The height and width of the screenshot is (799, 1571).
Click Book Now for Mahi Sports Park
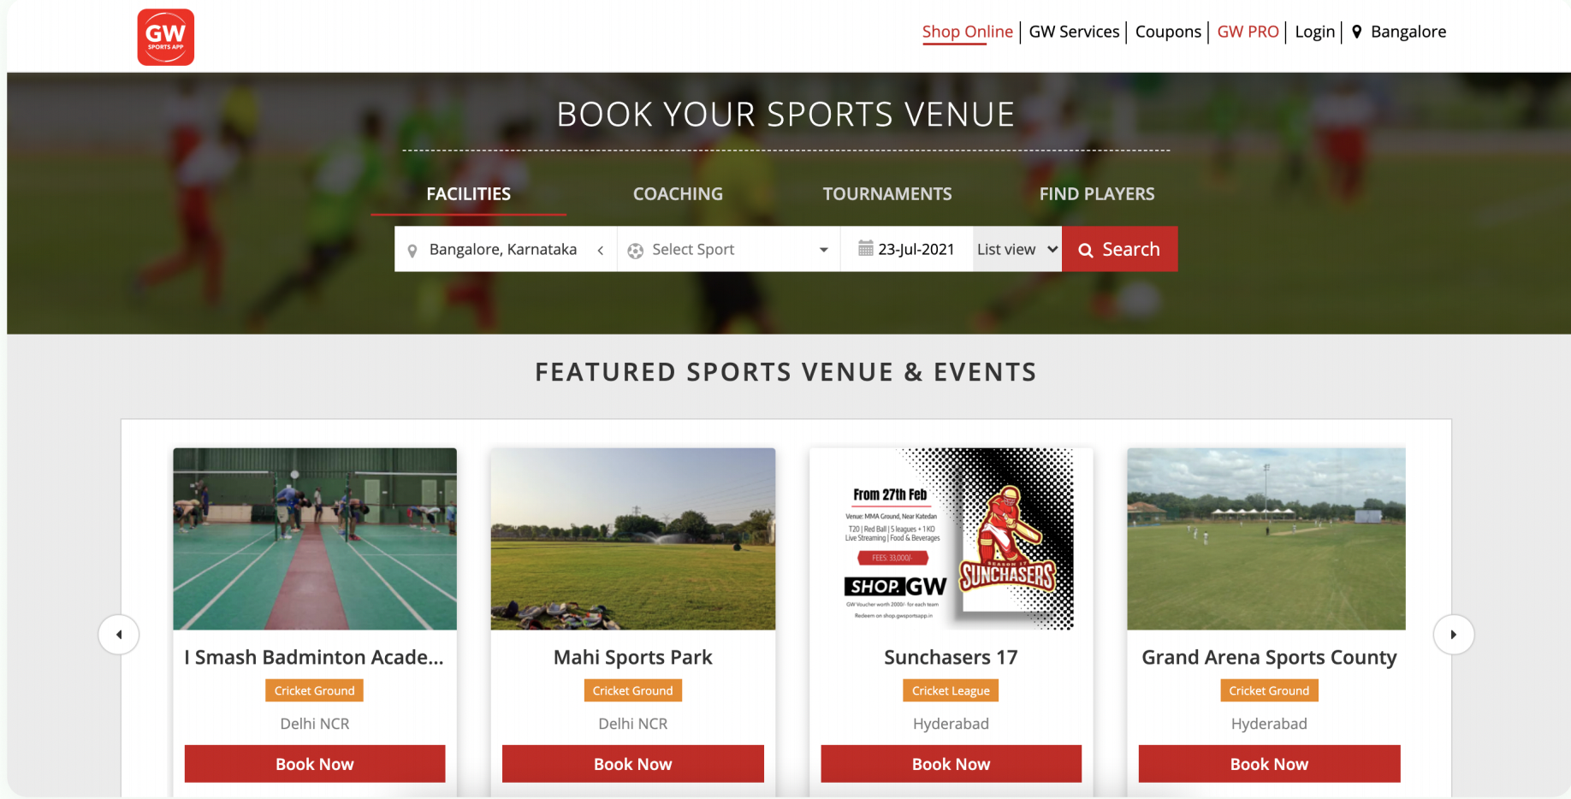pos(633,764)
